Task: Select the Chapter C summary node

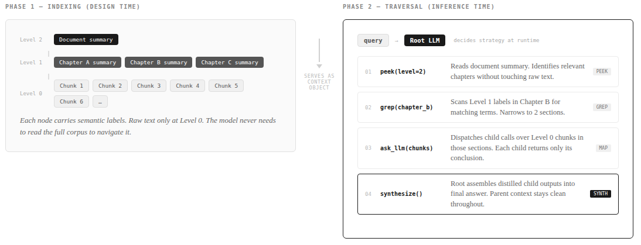Action: pyautogui.click(x=230, y=63)
